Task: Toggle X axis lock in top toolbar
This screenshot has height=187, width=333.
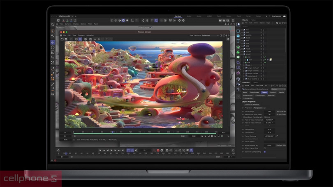Action: 63,21
